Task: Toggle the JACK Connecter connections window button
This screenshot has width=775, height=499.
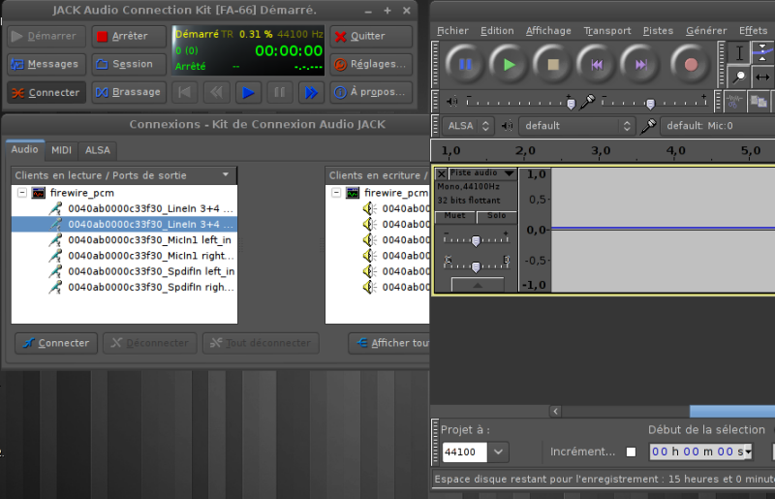Action: tap(46, 92)
